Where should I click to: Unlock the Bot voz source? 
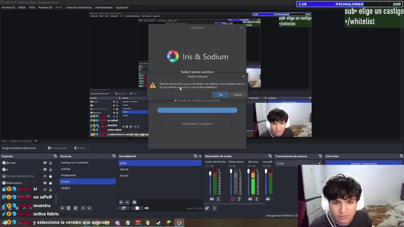50,163
